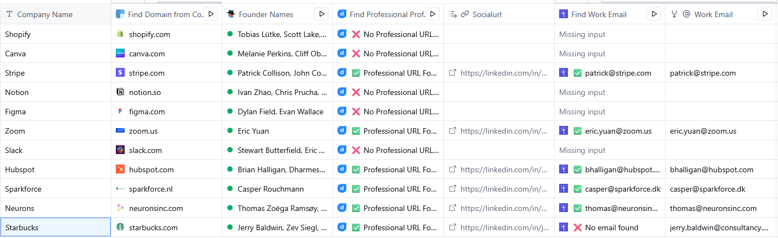Click the Starbucks logo icon

click(120, 228)
